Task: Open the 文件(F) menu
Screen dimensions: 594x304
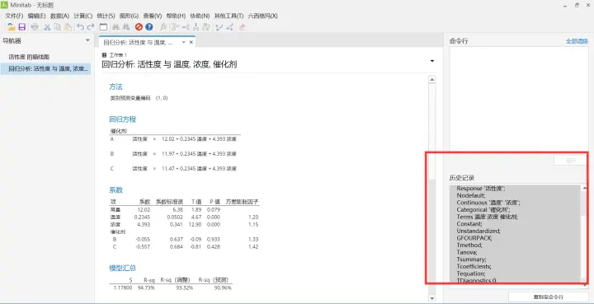Action: (14, 16)
